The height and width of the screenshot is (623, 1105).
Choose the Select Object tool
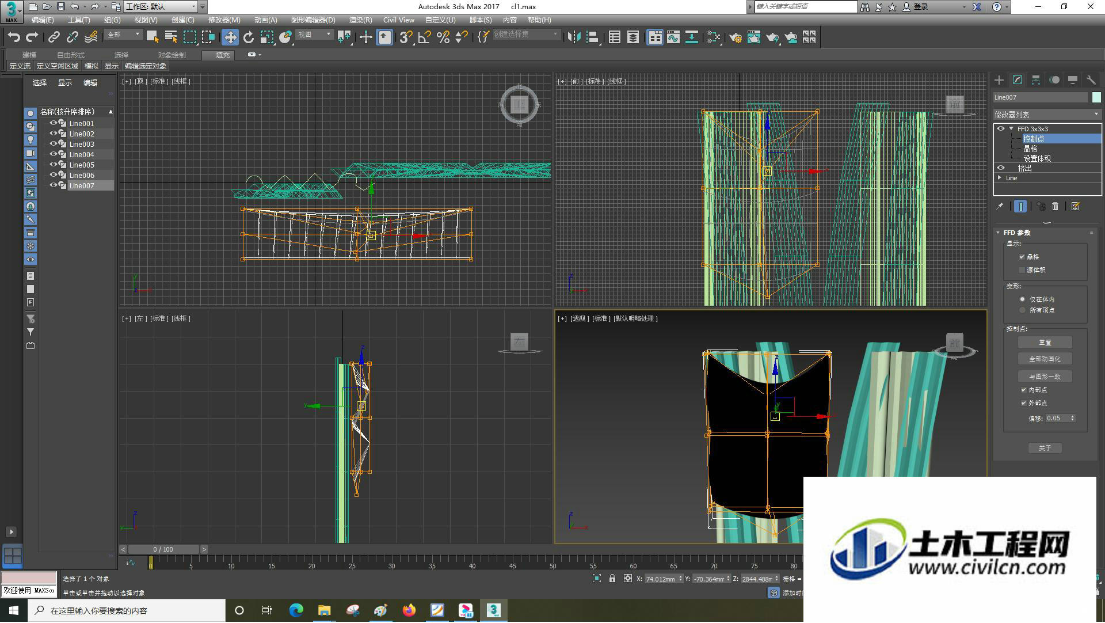click(153, 37)
